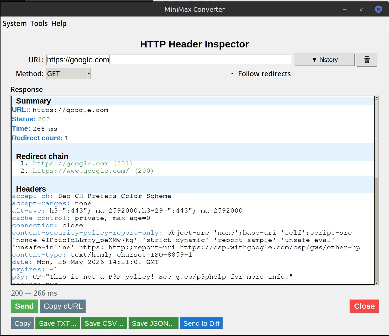Click the Copy button
389x336 pixels.
coord(23,323)
